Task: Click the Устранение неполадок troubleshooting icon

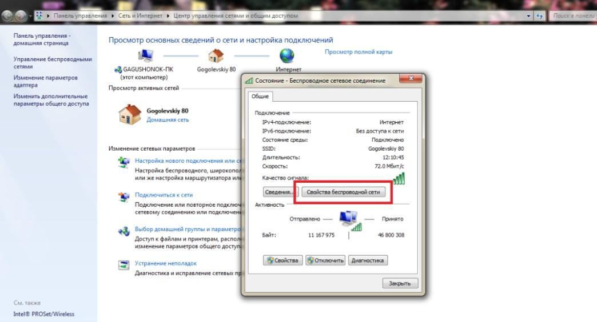Action: tap(124, 264)
